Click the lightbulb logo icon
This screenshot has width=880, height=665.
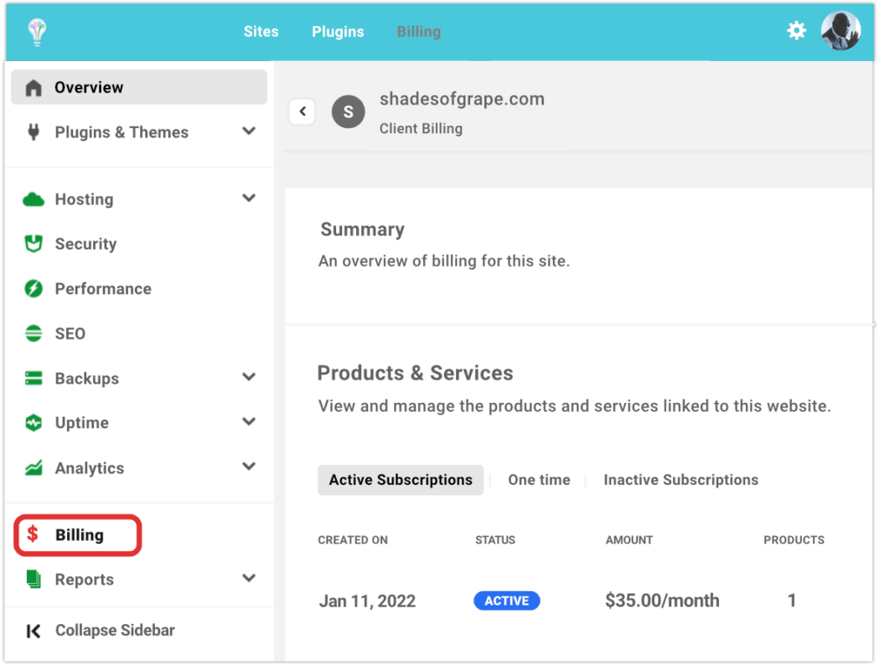click(37, 32)
